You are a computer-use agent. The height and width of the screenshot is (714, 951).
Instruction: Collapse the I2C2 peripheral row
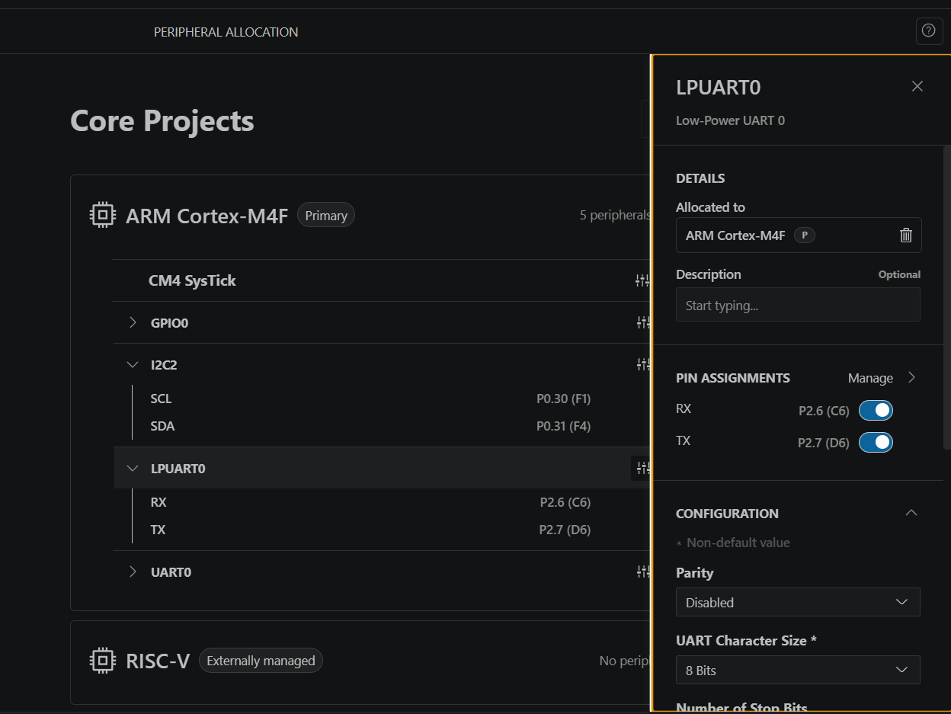[x=133, y=365]
